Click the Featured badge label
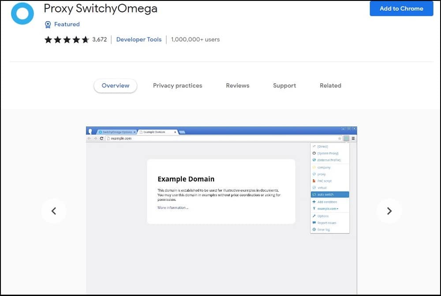 (x=67, y=24)
